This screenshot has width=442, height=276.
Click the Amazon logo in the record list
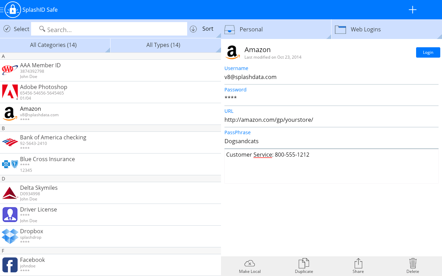coord(10,114)
